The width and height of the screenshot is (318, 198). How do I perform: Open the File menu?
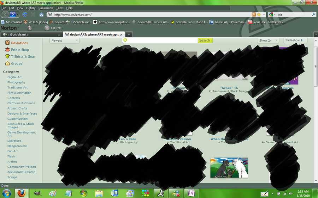(4, 8)
